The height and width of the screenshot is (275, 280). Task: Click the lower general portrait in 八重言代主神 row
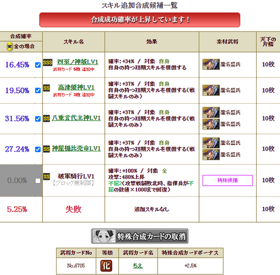click(211, 124)
